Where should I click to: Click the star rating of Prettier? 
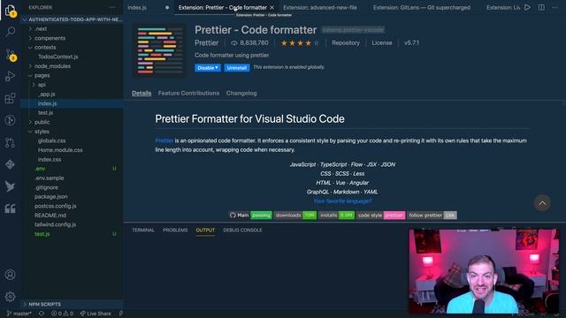tap(300, 43)
